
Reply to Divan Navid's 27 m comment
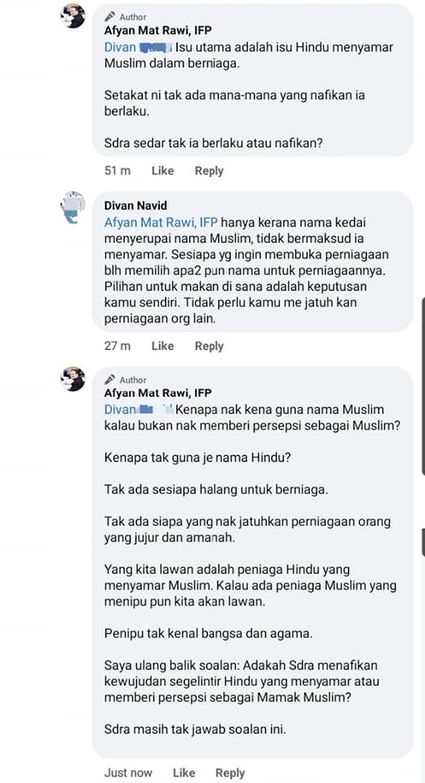209,346
